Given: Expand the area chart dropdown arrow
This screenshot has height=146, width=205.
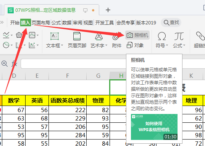Looking at the screenshot, I should click(38, 35).
